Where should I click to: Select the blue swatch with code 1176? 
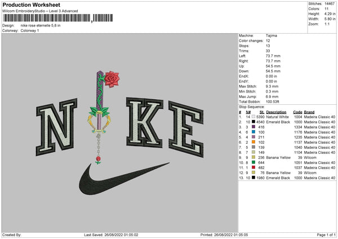coord(253,132)
